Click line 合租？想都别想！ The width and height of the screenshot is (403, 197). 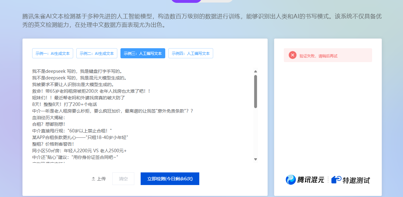tap(49, 124)
